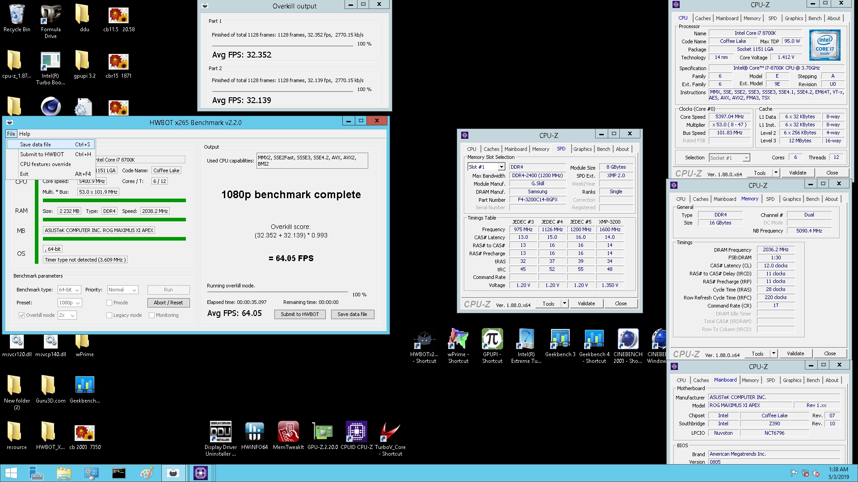
Task: Open the File Explorer taskbar icon
Action: (x=63, y=473)
